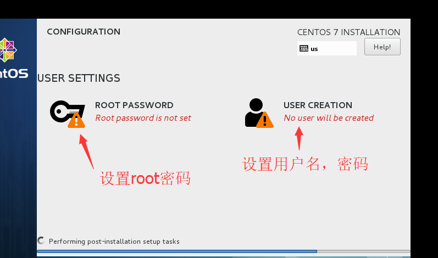Click the keyboard layout icon next to us

coord(304,48)
